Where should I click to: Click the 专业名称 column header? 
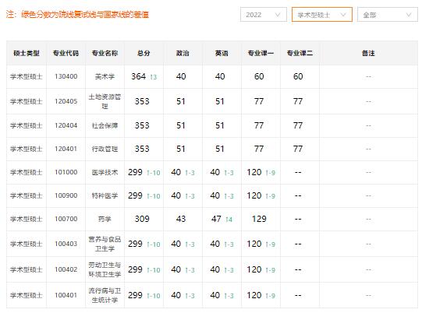click(x=105, y=53)
